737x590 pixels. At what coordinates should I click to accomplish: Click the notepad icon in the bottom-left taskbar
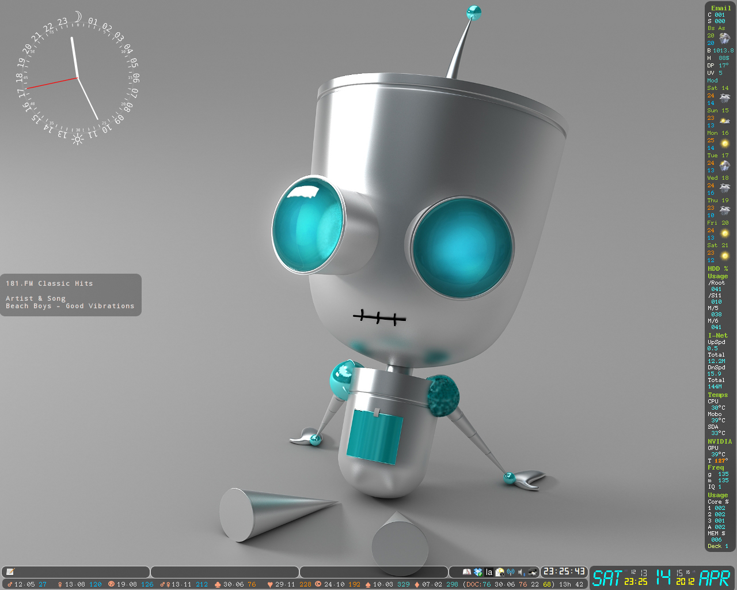point(10,572)
